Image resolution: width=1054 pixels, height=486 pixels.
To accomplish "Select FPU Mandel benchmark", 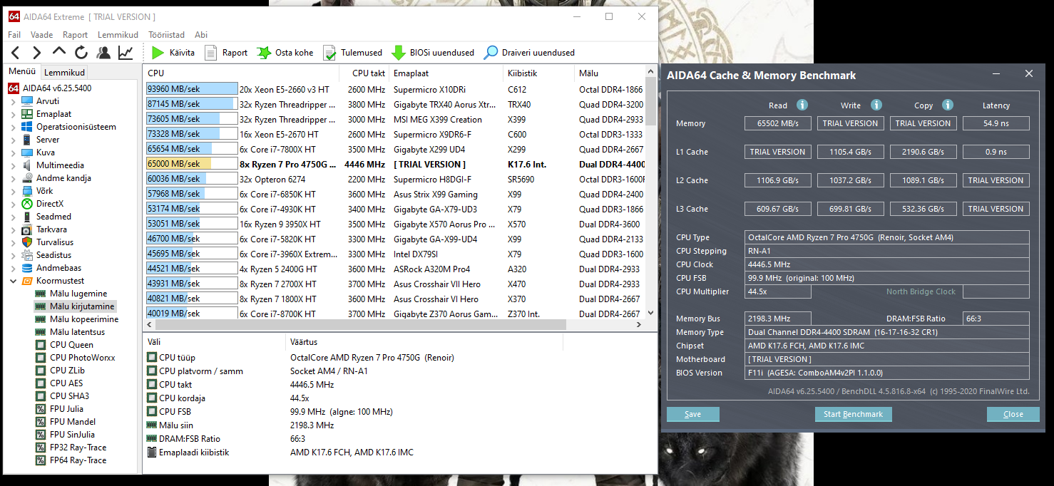I will 72,422.
